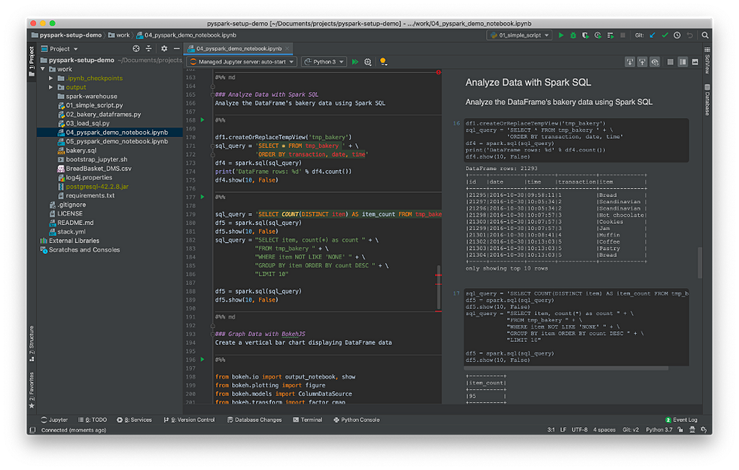
Task: Open the Jupyter tool window tab
Action: pyautogui.click(x=54, y=420)
